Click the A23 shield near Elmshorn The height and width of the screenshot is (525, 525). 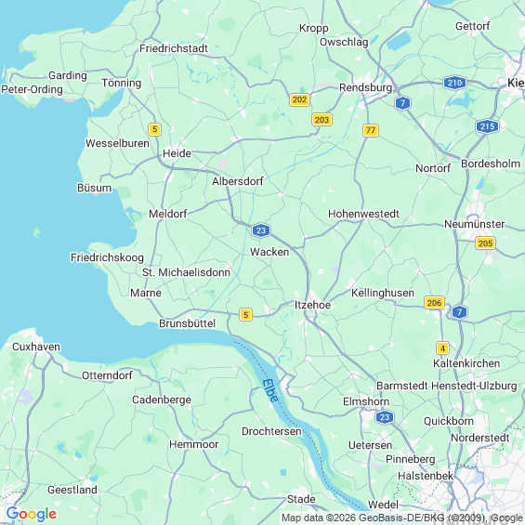pyautogui.click(x=385, y=417)
